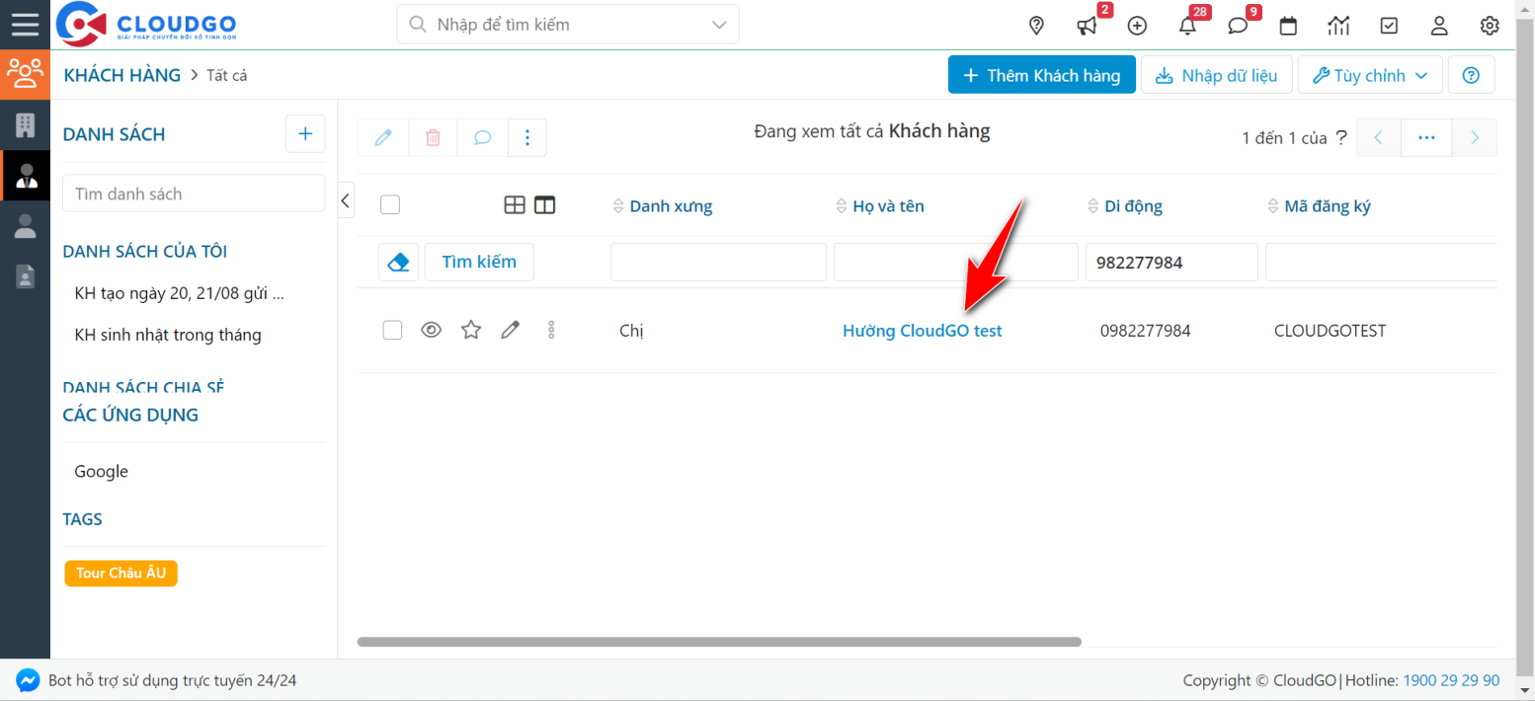Open the three-dot more actions menu above the table
This screenshot has width=1535, height=701.
527,137
